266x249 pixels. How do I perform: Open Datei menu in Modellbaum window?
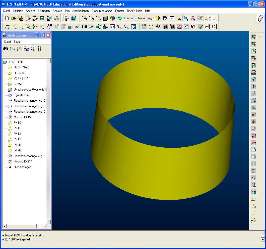[x=8, y=42]
